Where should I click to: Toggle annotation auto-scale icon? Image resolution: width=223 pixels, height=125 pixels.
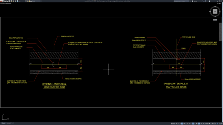(x=201, y=124)
